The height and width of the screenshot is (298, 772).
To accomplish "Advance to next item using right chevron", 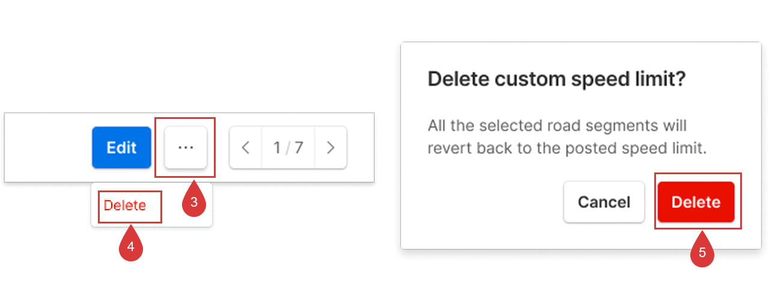I will click(x=330, y=147).
